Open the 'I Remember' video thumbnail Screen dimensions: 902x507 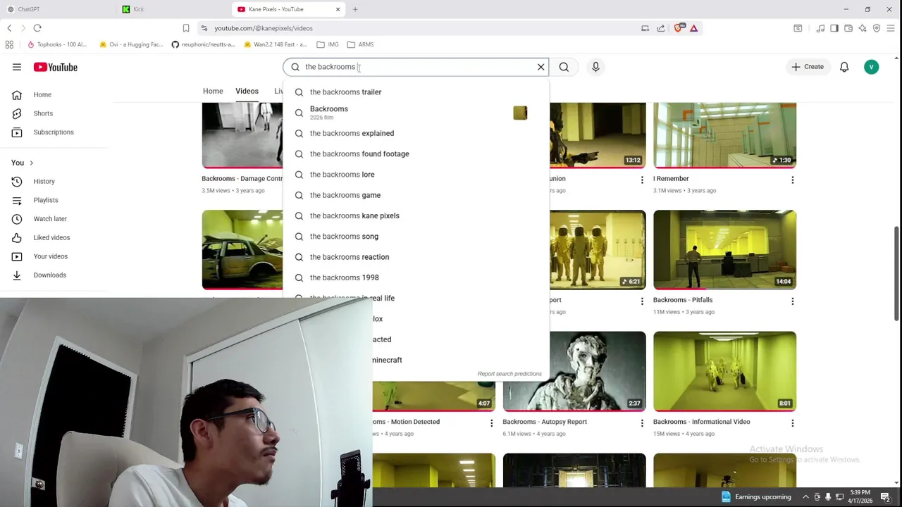point(724,134)
